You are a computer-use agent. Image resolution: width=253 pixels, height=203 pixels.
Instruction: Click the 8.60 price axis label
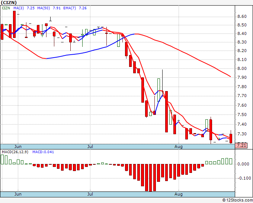point(242,17)
